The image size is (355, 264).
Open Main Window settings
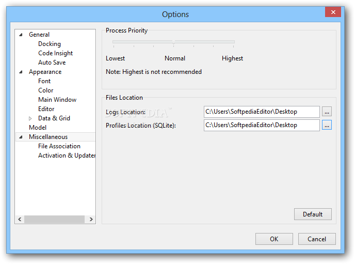57,100
